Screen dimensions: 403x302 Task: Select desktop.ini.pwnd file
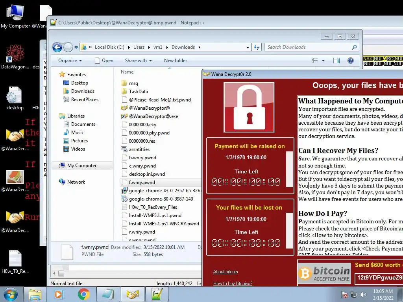pyautogui.click(x=143, y=174)
